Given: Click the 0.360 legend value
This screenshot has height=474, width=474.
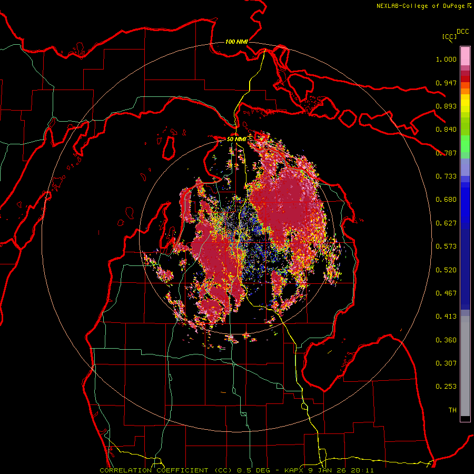Looking at the screenshot, I should tap(446, 340).
